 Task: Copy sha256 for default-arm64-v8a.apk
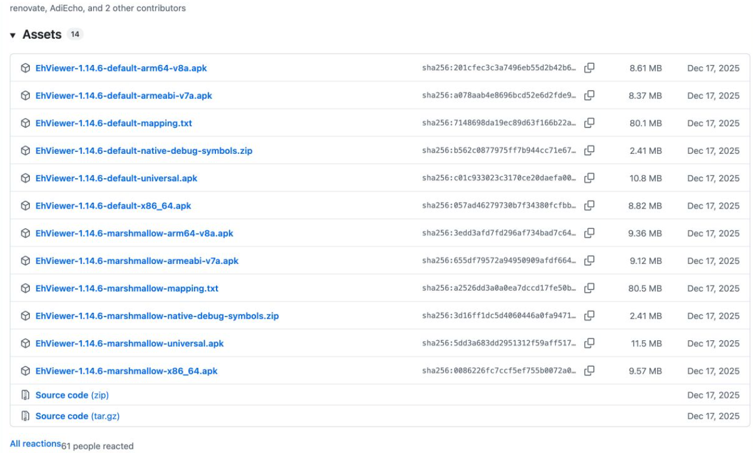pyautogui.click(x=589, y=68)
